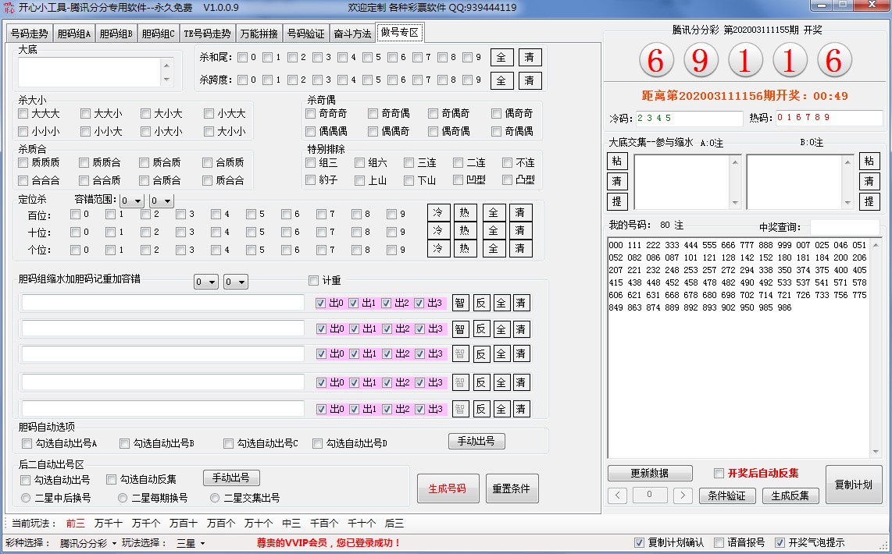
Task: Click the 反 button in the second 胆码 row
Action: point(480,329)
